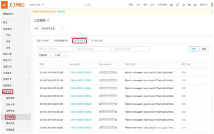
Task: Open 分组 under 设备管理
Action: point(8,48)
